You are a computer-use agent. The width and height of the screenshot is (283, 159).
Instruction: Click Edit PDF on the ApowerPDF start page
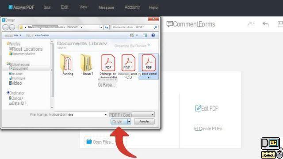point(207,108)
